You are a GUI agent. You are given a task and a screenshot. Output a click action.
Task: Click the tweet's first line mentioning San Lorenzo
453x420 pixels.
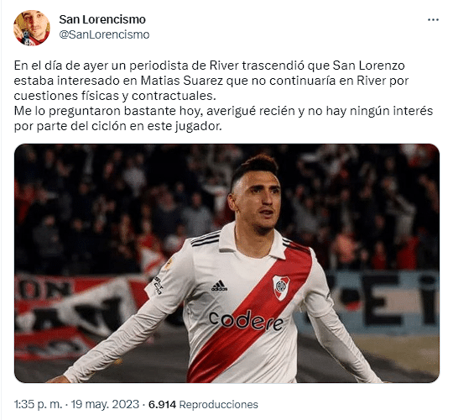coord(209,66)
